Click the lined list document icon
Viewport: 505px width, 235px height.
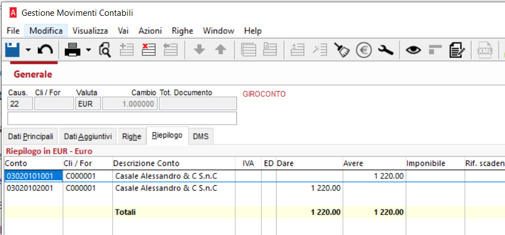click(249, 50)
